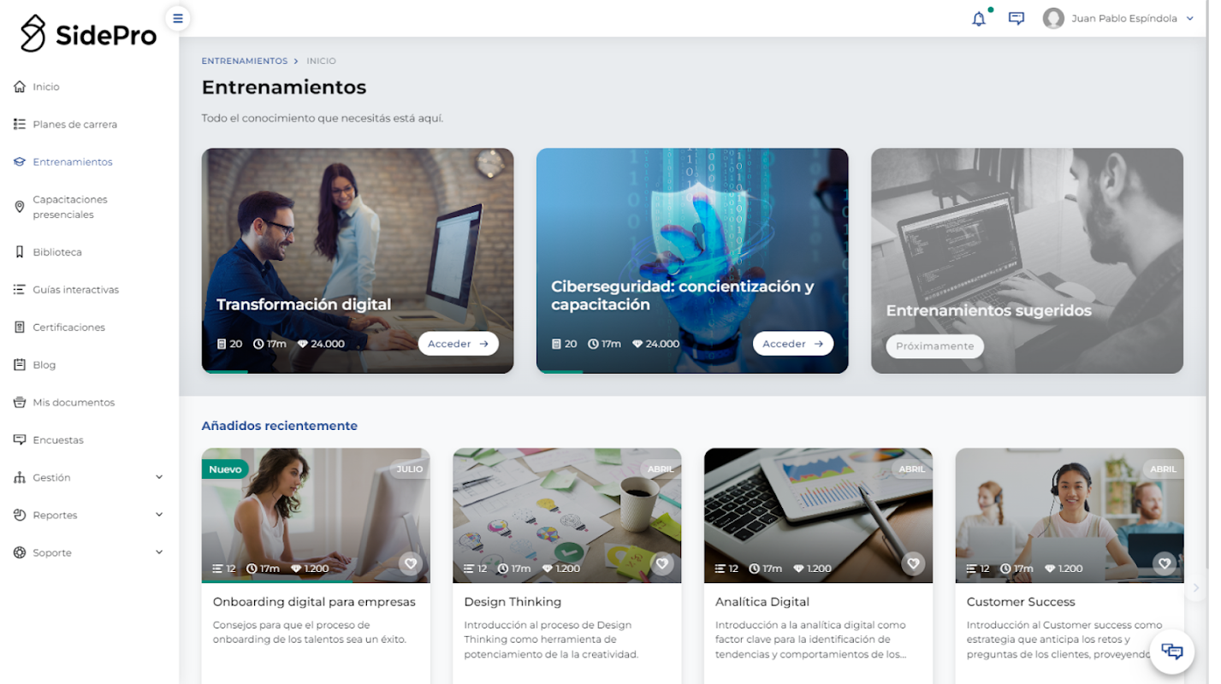Toggle the heart on the Analítica Digital card

coord(913,563)
